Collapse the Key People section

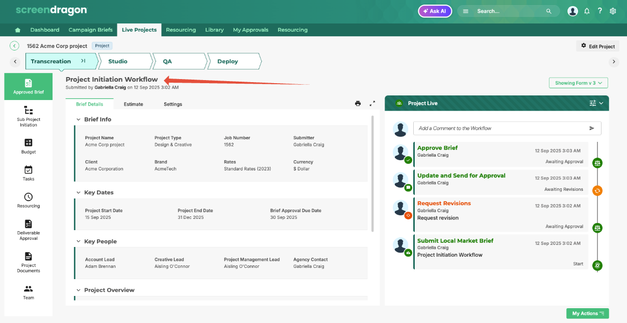pyautogui.click(x=79, y=241)
